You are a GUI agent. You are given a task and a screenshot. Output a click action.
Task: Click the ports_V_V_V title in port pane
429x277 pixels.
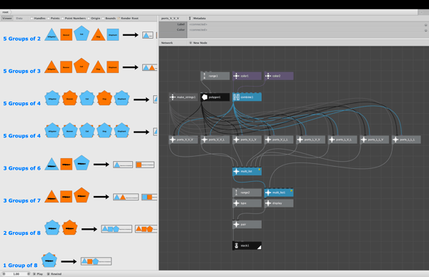170,19
